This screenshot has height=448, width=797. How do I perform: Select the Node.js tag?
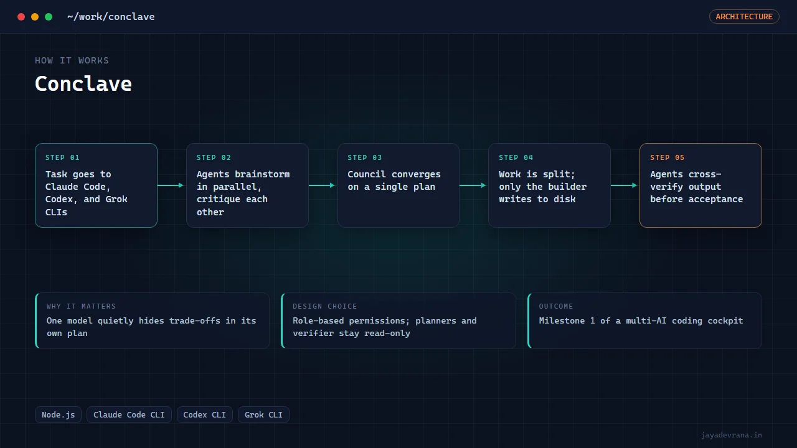(58, 415)
